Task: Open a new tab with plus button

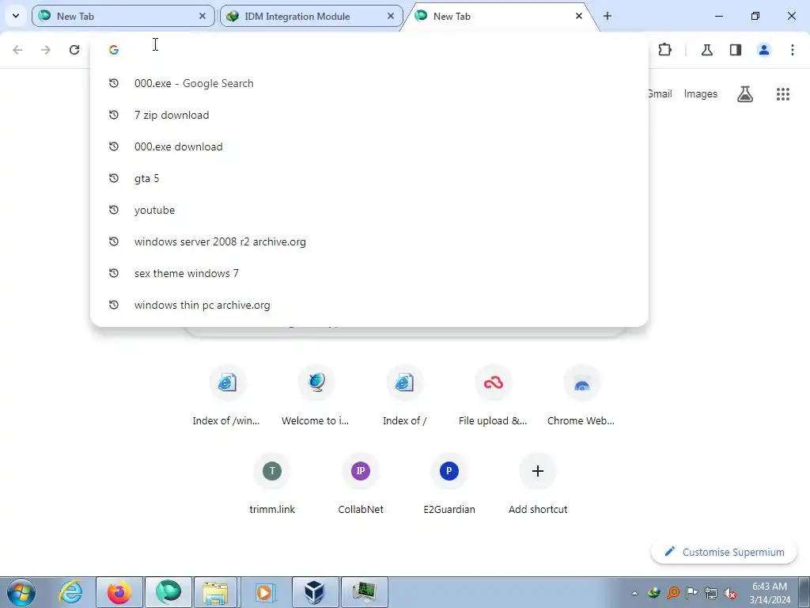Action: (x=607, y=16)
